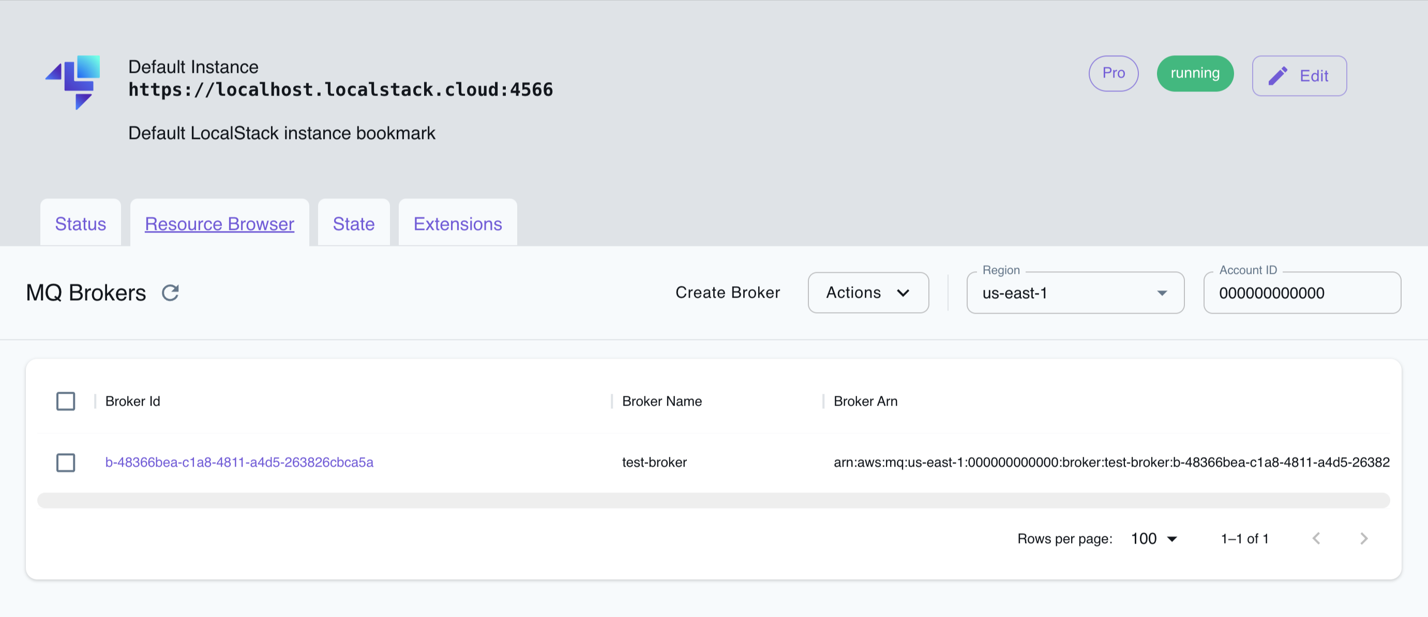Click the running status badge
This screenshot has width=1428, height=617.
click(1195, 72)
